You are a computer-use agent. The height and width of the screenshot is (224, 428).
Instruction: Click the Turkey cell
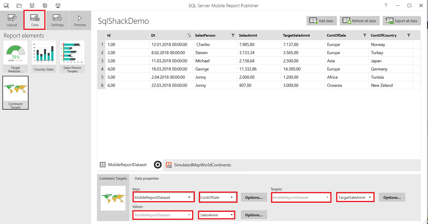pos(391,53)
